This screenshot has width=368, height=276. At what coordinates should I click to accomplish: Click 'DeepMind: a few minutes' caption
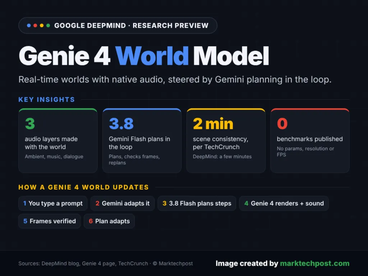(x=222, y=157)
